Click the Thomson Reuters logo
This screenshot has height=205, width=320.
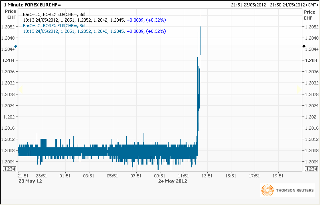(288, 191)
